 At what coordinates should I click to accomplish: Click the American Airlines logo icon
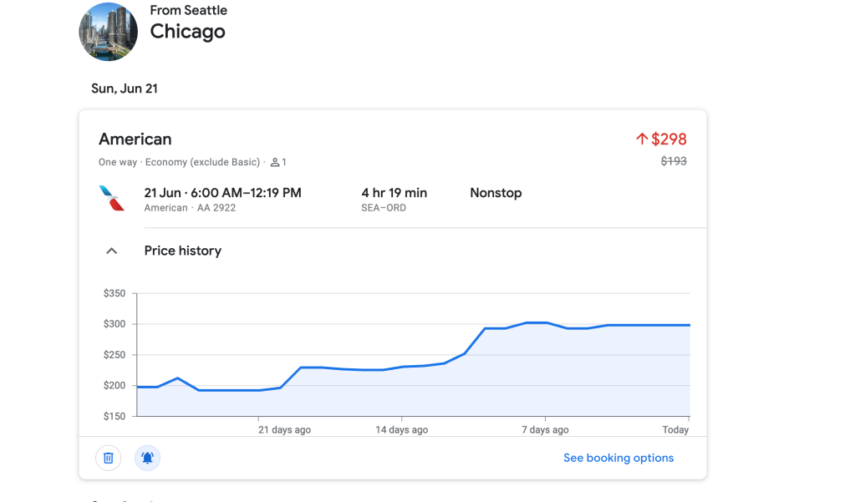tap(111, 199)
